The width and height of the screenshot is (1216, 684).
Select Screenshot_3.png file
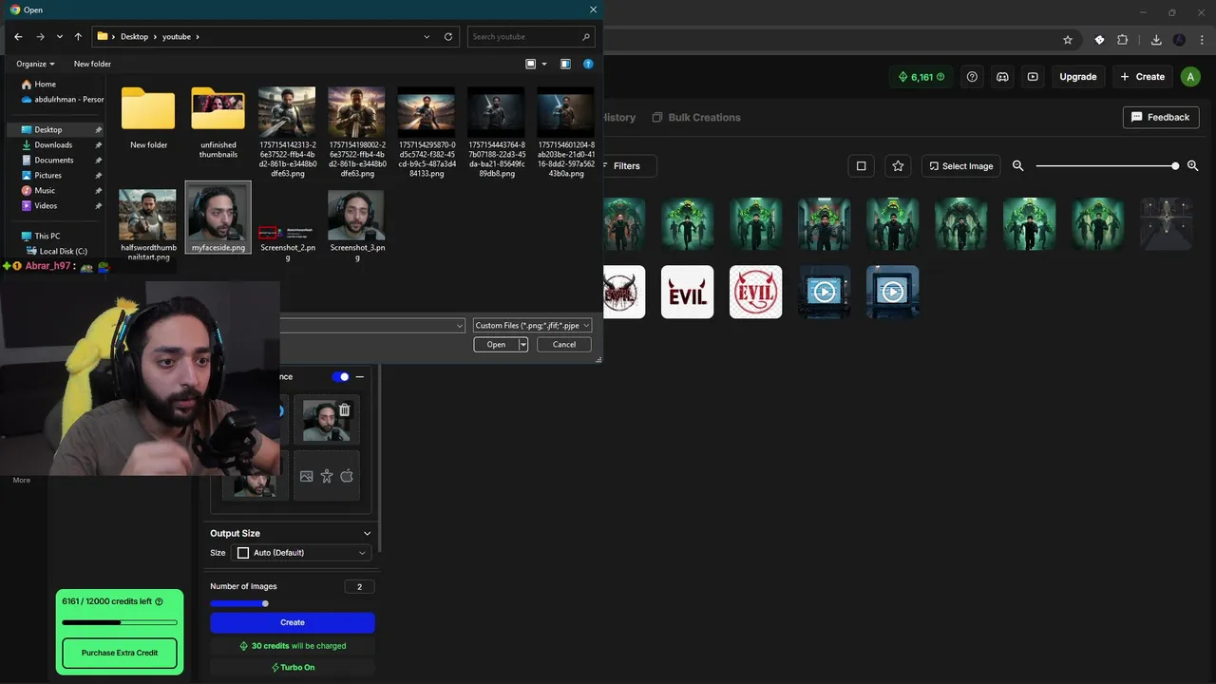[x=357, y=224]
